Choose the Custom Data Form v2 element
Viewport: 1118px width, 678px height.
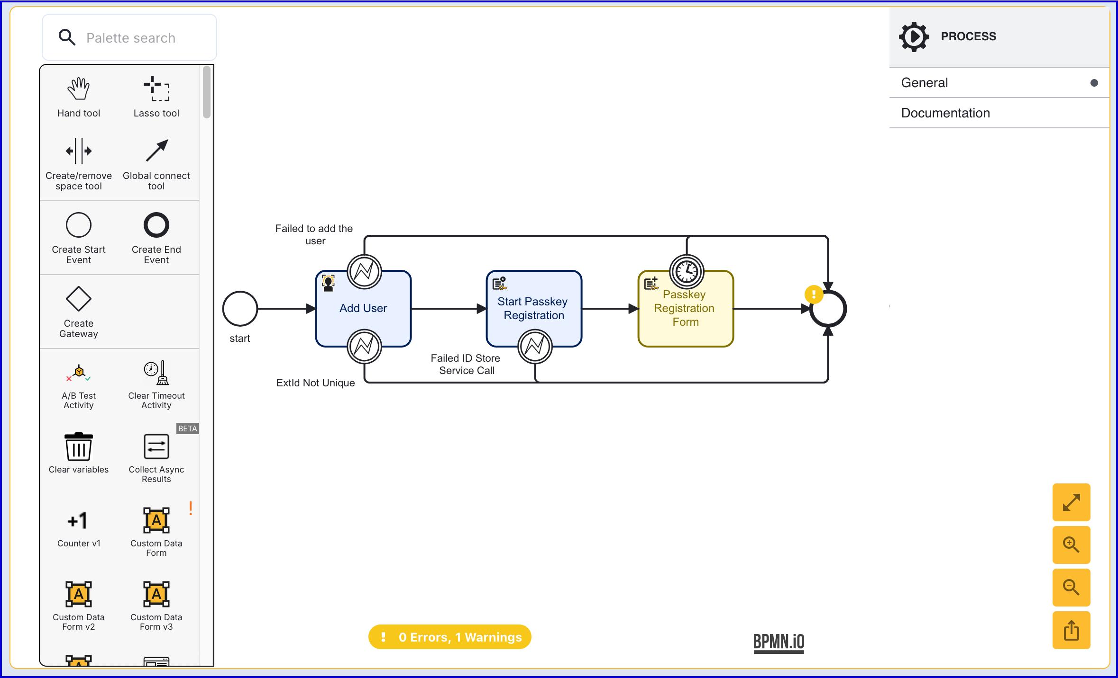tap(79, 606)
